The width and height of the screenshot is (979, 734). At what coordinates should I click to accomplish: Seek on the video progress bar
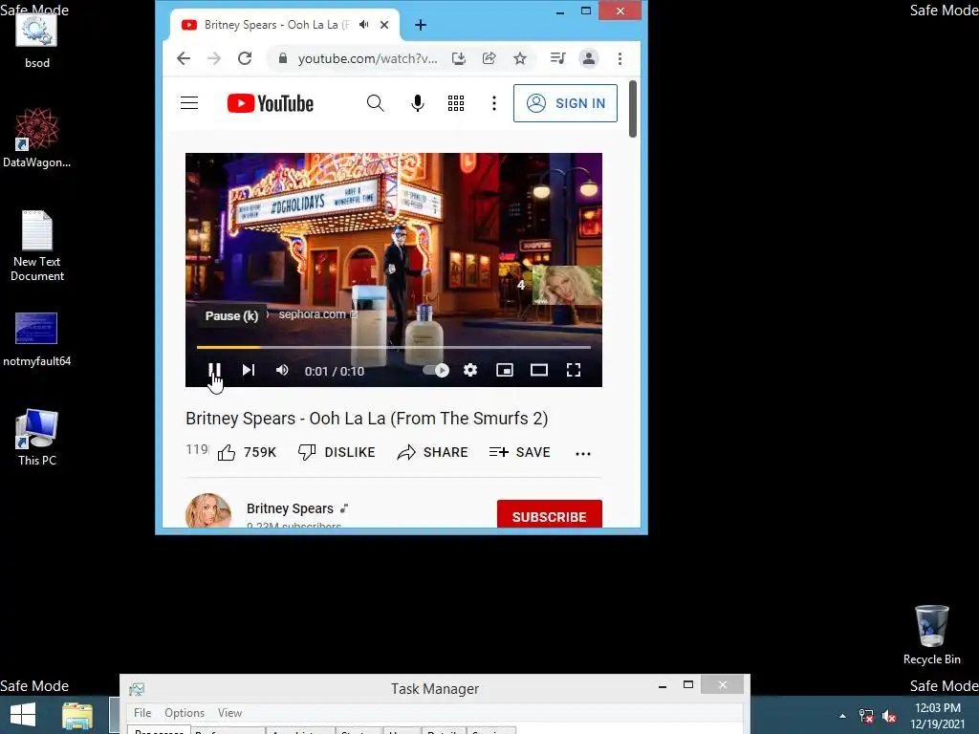(x=393, y=347)
